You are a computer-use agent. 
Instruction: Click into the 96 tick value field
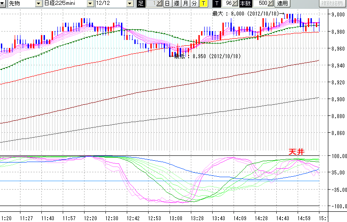coord(227,4)
